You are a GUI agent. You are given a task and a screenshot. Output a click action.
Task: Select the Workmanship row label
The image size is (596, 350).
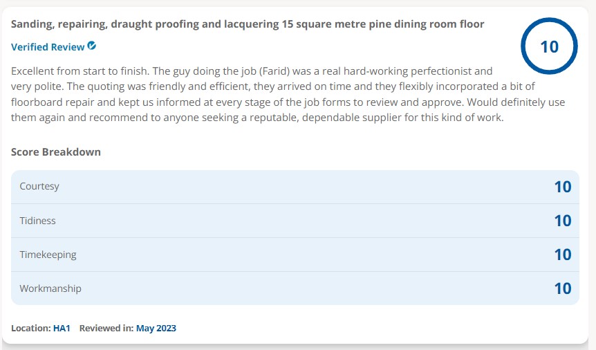pyautogui.click(x=50, y=288)
